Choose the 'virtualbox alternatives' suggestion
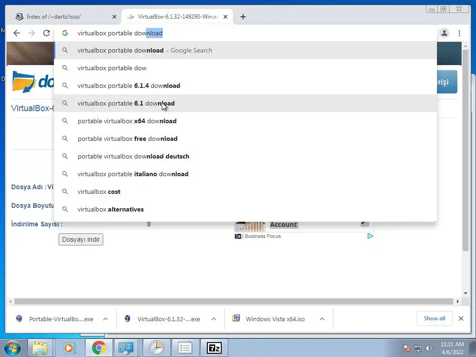 245,209
